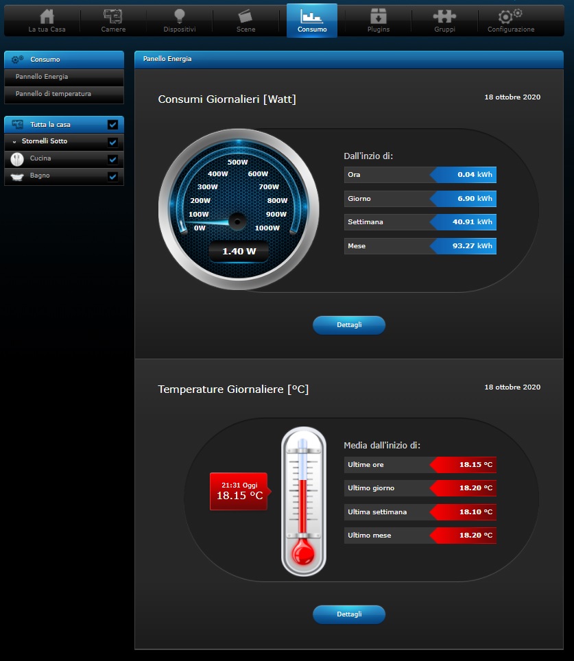Viewport: 574px width, 661px height.
Task: Uncheck the Bagno checkbox
Action: point(112,177)
